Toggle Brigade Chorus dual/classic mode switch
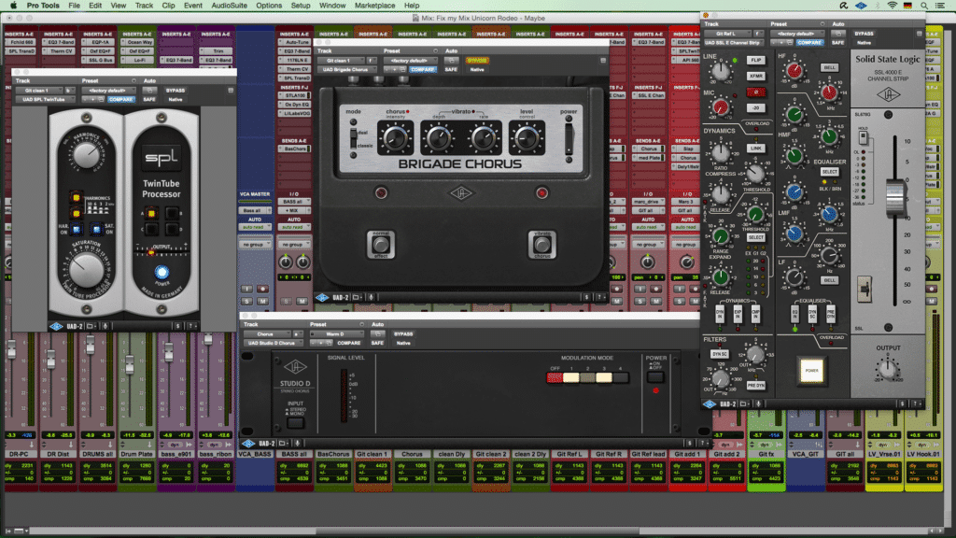 click(x=353, y=138)
